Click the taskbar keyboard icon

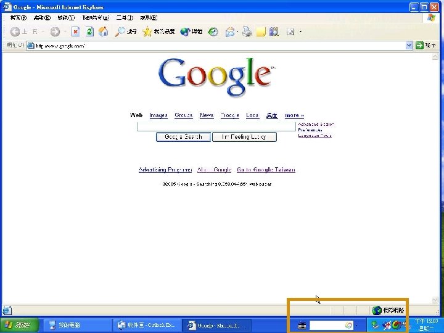click(x=302, y=326)
